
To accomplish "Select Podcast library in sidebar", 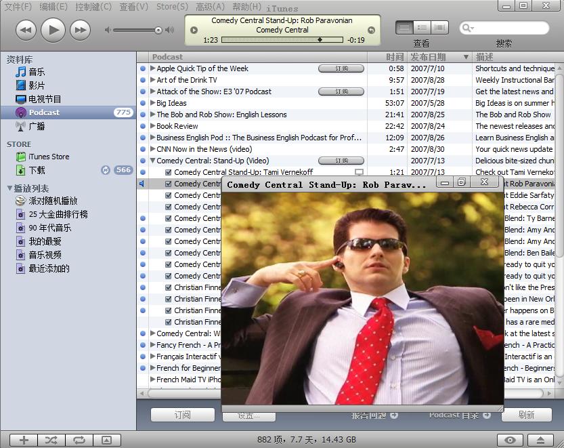I will point(68,113).
